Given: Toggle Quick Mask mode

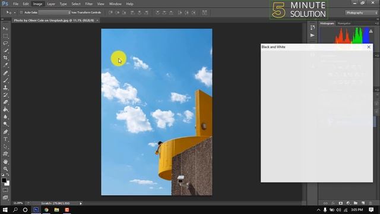Looking at the screenshot, I should (x=5, y=190).
